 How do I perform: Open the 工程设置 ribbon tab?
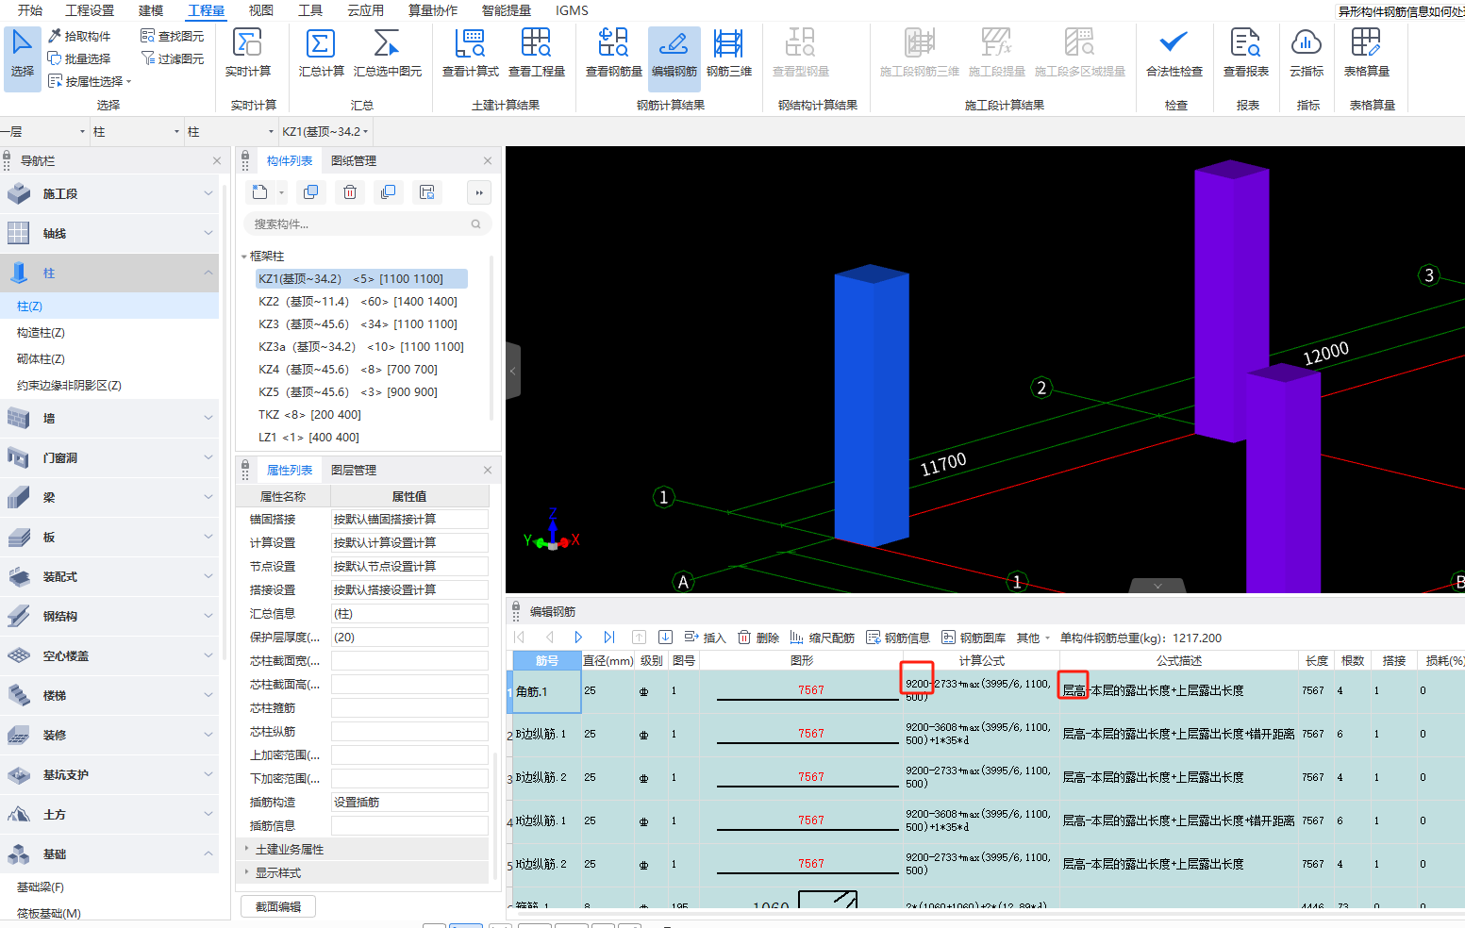tap(90, 10)
